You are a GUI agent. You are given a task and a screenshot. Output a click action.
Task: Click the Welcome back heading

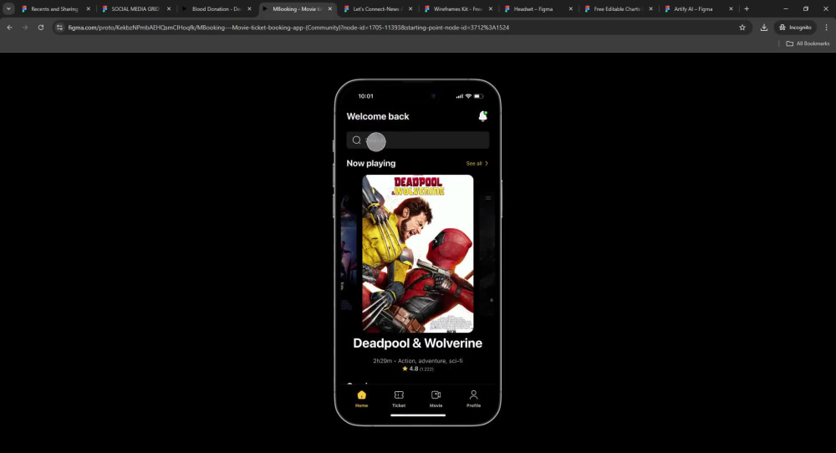point(378,116)
